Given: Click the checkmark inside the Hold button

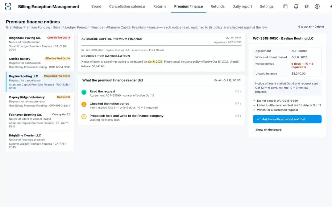Looking at the screenshot, I should tap(258, 119).
